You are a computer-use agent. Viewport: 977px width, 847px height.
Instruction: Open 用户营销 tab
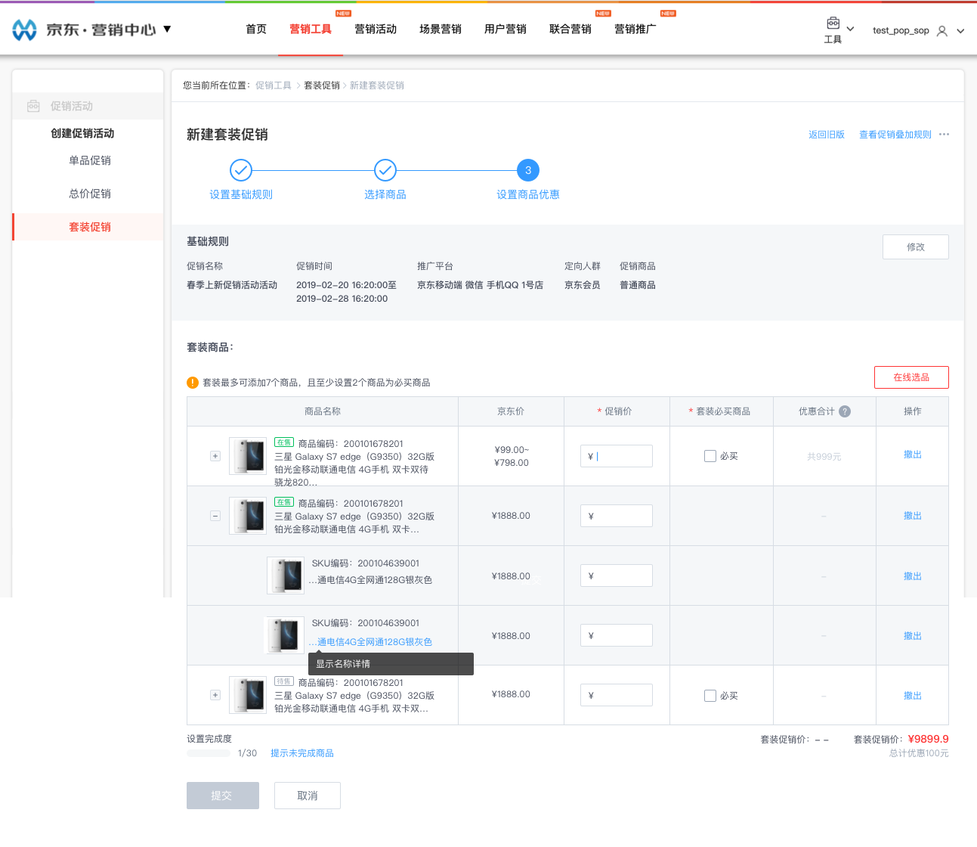(x=506, y=29)
